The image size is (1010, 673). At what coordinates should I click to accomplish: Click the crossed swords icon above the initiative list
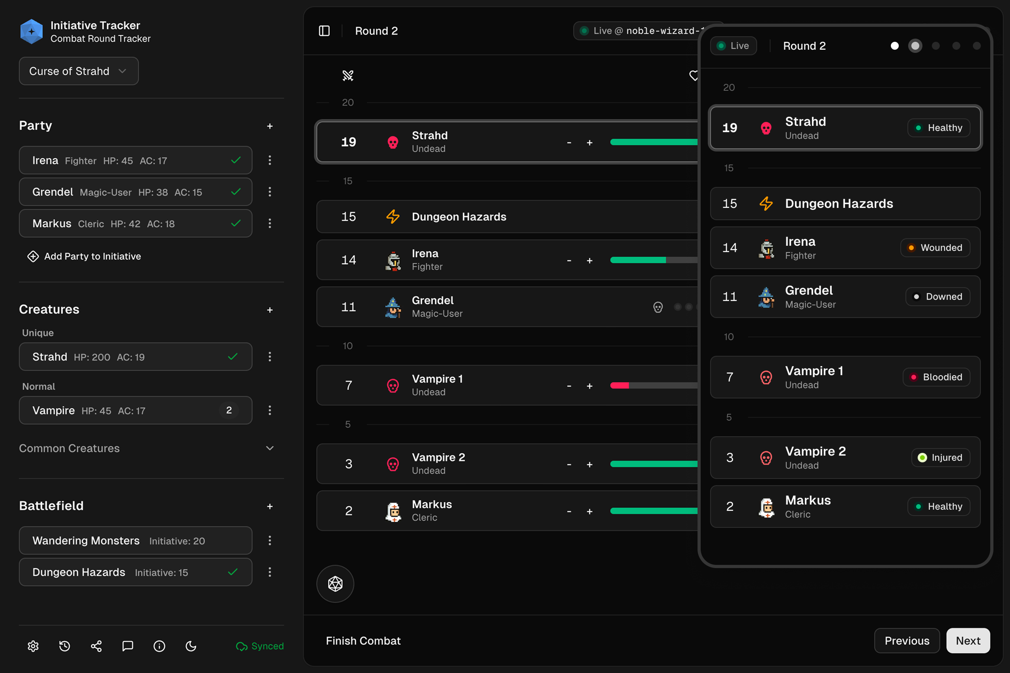pos(348,75)
